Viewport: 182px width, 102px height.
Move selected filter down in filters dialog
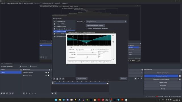point(63,79)
